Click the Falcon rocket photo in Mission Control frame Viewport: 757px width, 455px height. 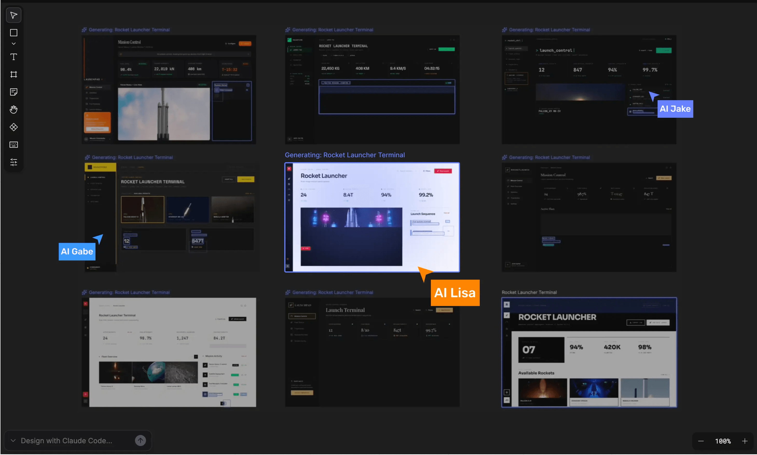point(164,114)
